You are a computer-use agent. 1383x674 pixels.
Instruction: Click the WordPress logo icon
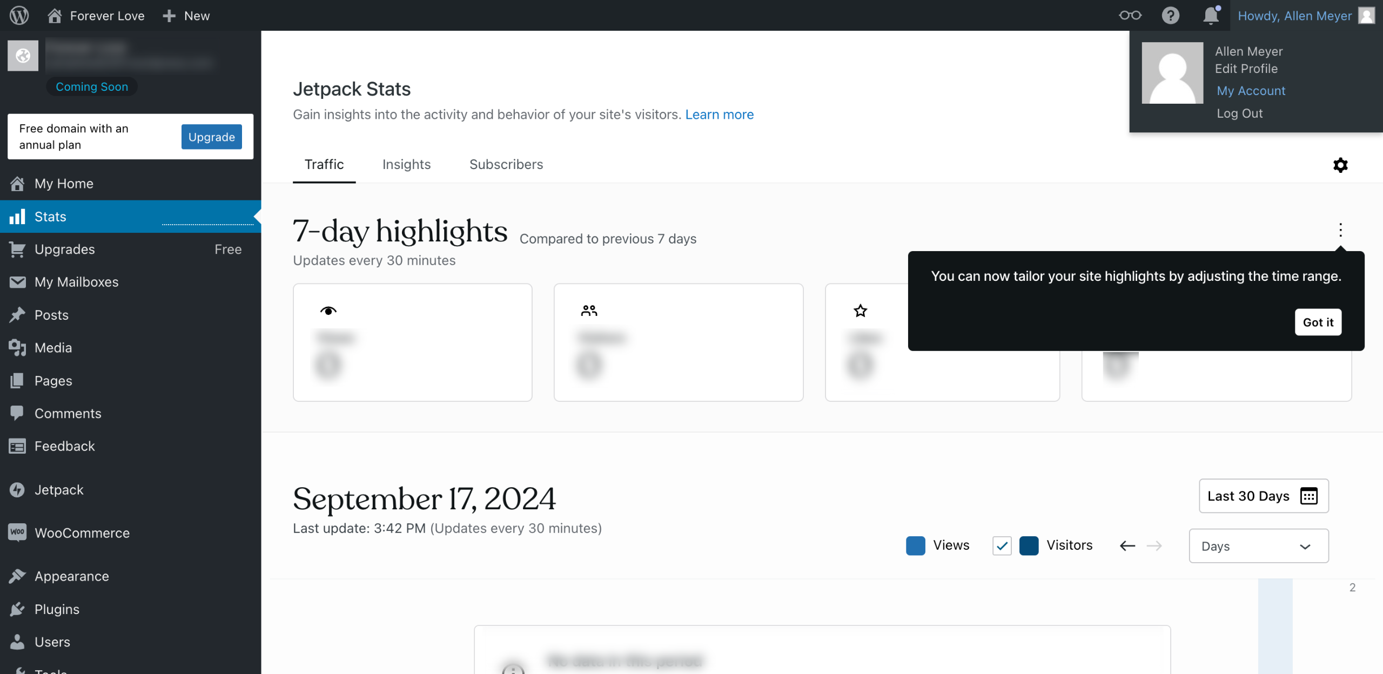(x=19, y=15)
